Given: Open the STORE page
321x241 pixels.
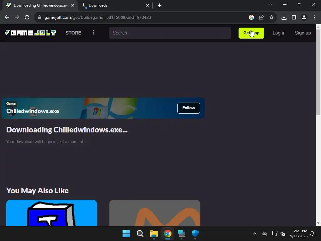Looking at the screenshot, I should [73, 33].
